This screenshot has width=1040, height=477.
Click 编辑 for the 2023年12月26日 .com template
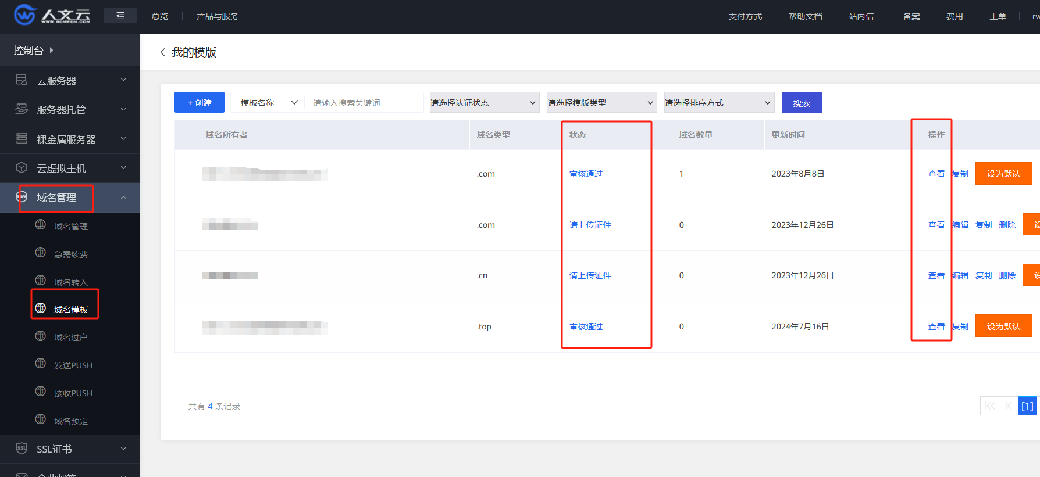[x=960, y=225]
